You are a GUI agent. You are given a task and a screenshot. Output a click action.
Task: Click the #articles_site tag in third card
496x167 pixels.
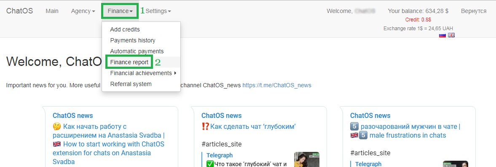pos(370,153)
